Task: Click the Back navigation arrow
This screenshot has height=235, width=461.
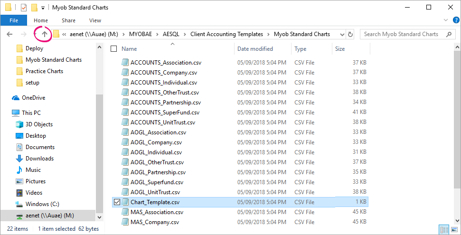Action: tap(9, 34)
